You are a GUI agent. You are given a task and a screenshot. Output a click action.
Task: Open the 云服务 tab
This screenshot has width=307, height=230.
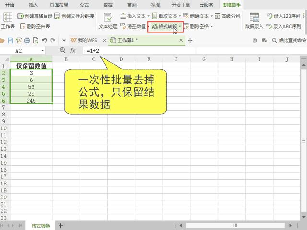(x=206, y=5)
